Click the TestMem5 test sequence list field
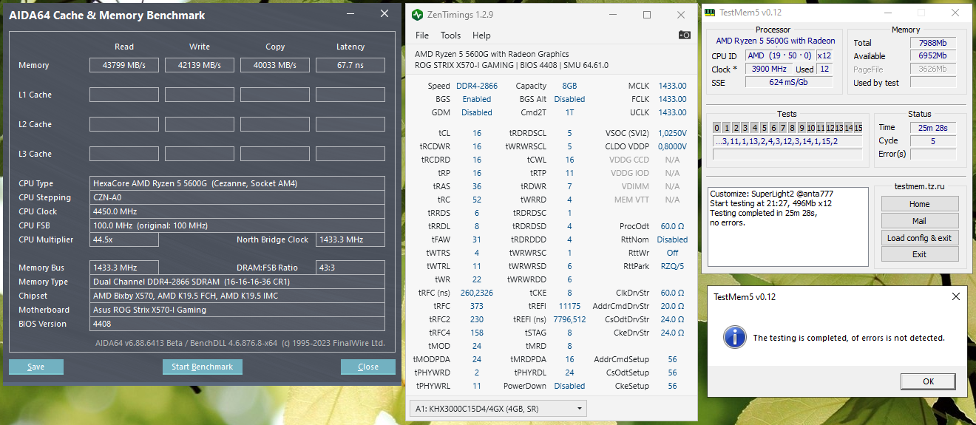 pos(787,141)
